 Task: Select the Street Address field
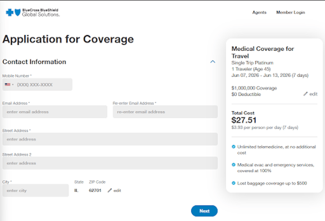pos(110,139)
